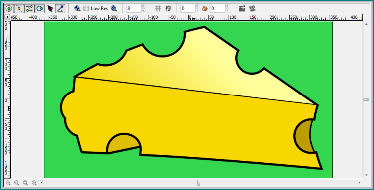Increase the second onion skin value
The image size is (374, 190).
(x=227, y=6)
